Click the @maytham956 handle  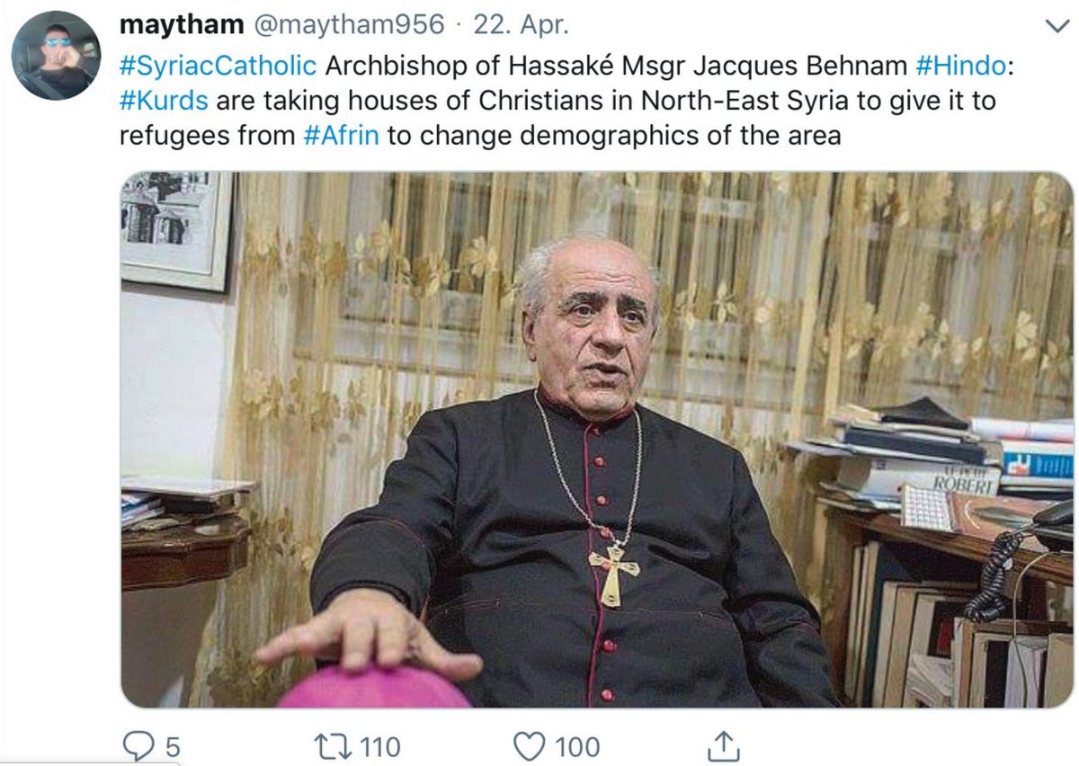(348, 25)
